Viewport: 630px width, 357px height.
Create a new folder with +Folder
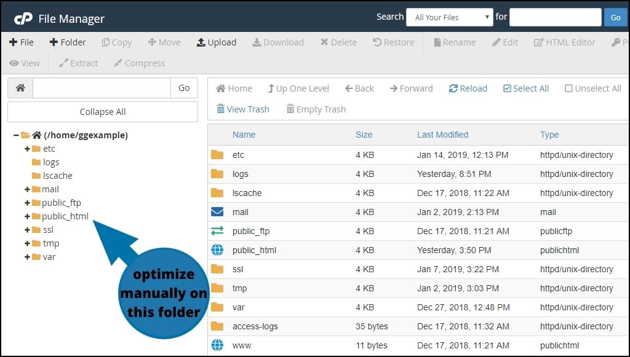click(68, 42)
